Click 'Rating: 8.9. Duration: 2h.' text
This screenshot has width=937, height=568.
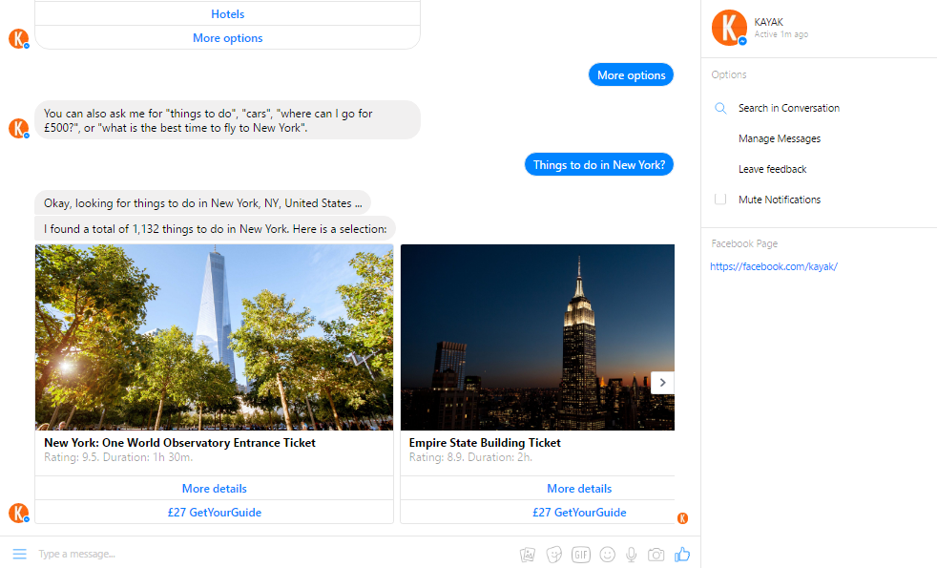tap(470, 457)
